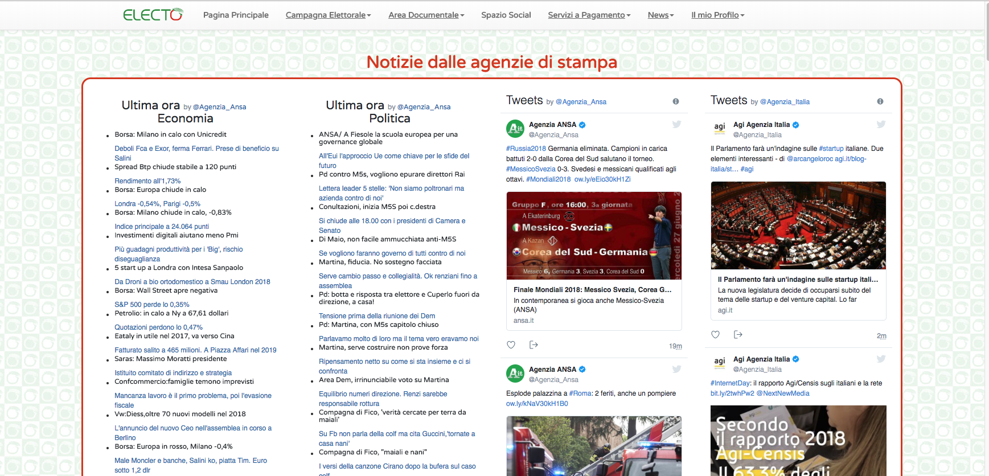Open the bit.ly/2twhPw2 link
The image size is (989, 476).
click(732, 393)
